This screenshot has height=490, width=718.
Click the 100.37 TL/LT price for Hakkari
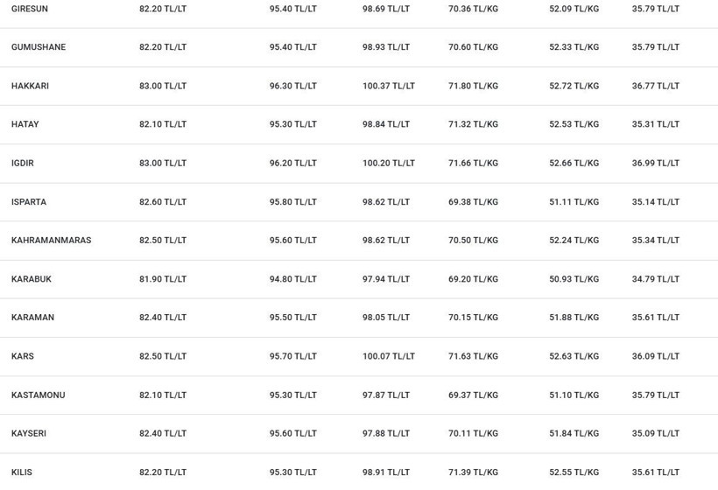[389, 86]
